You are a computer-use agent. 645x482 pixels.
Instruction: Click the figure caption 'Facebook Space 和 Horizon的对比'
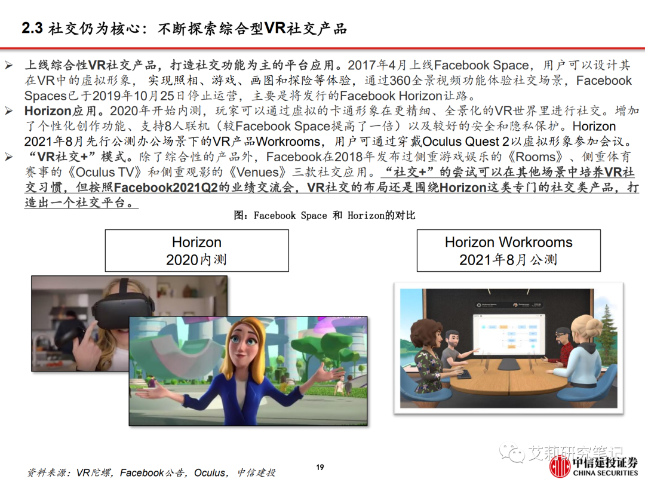coord(324,215)
